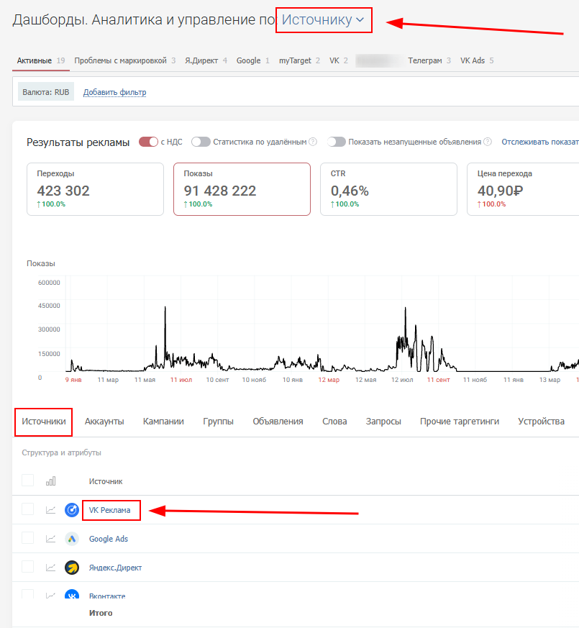Open the Проблемы с маркировкой tab
The image size is (579, 628).
tap(120, 60)
